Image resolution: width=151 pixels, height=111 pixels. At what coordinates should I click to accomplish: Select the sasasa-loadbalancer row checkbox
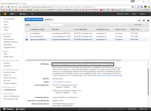(27, 36)
